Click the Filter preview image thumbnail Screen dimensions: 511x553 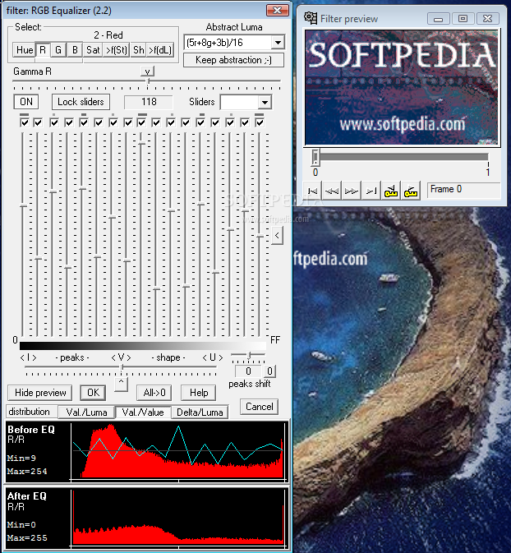point(401,87)
